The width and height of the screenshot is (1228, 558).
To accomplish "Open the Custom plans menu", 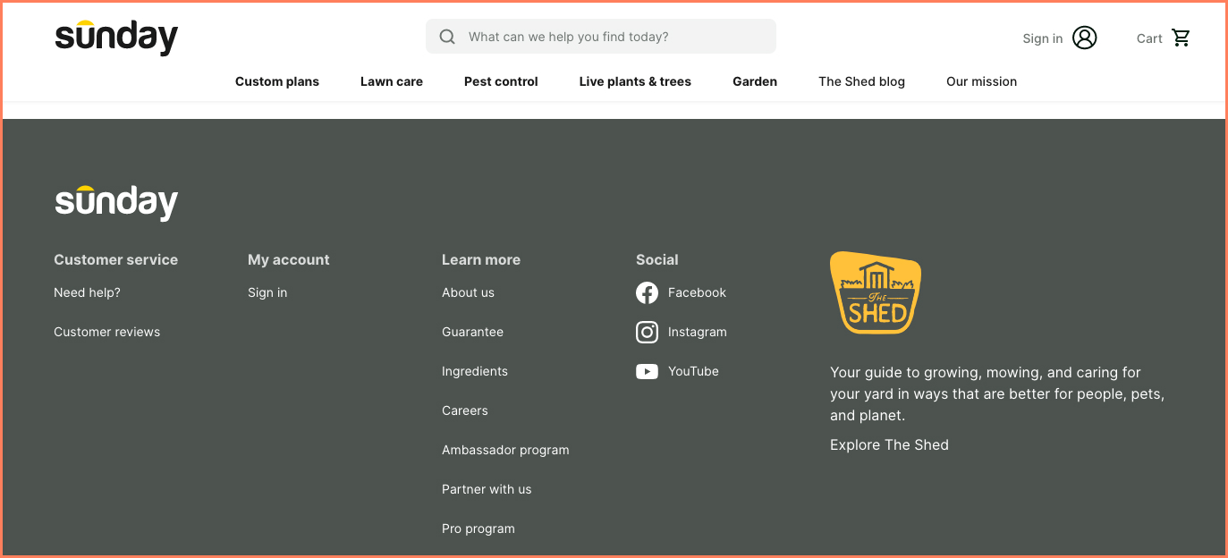I will 277,81.
